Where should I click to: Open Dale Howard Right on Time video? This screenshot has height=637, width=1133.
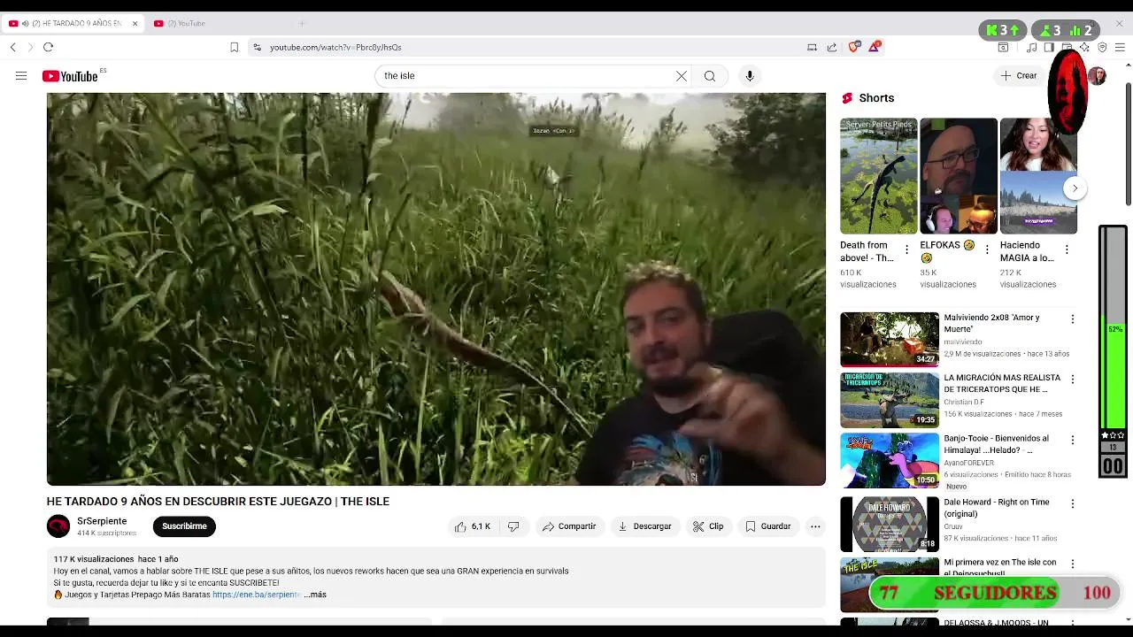(890, 523)
